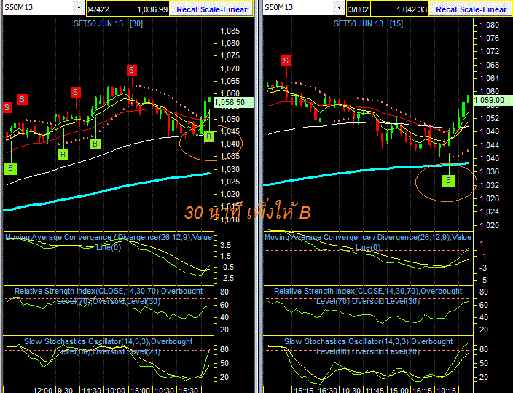The image size is (513, 393).
Task: Select the Slow Stochastics Oscillator label in the 15-minute panel
Action: coord(368,346)
